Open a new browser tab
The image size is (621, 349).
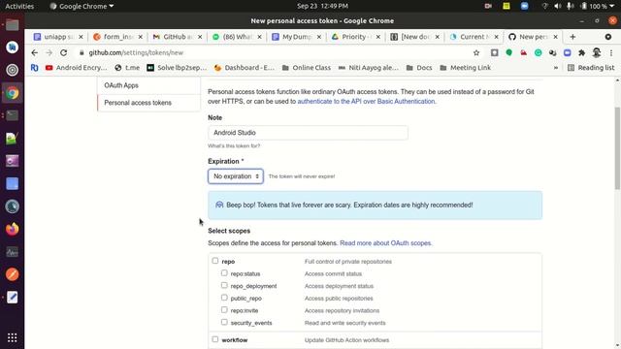pyautogui.click(x=572, y=37)
